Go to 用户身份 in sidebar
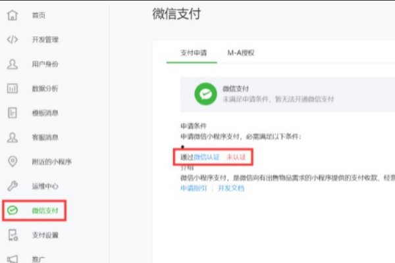 click(x=45, y=64)
